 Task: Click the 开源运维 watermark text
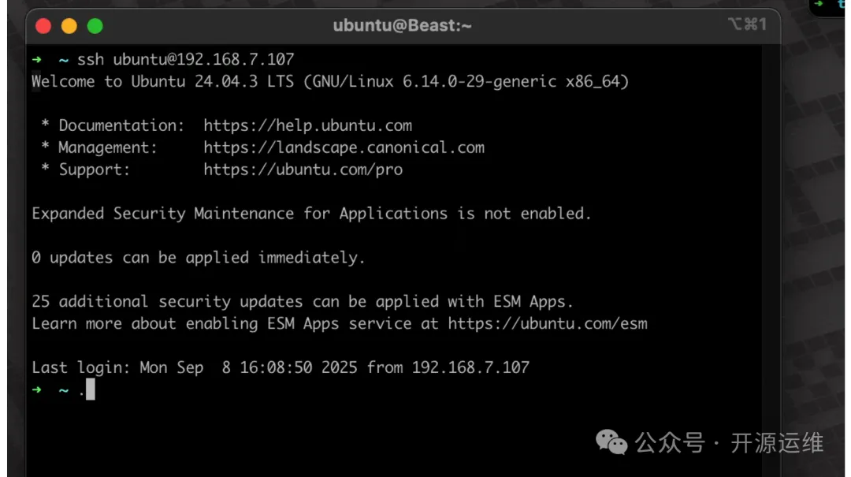point(777,443)
